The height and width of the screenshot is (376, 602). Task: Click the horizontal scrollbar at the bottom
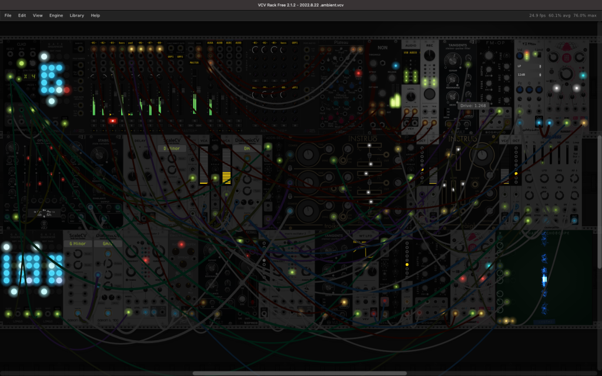tap(299, 373)
